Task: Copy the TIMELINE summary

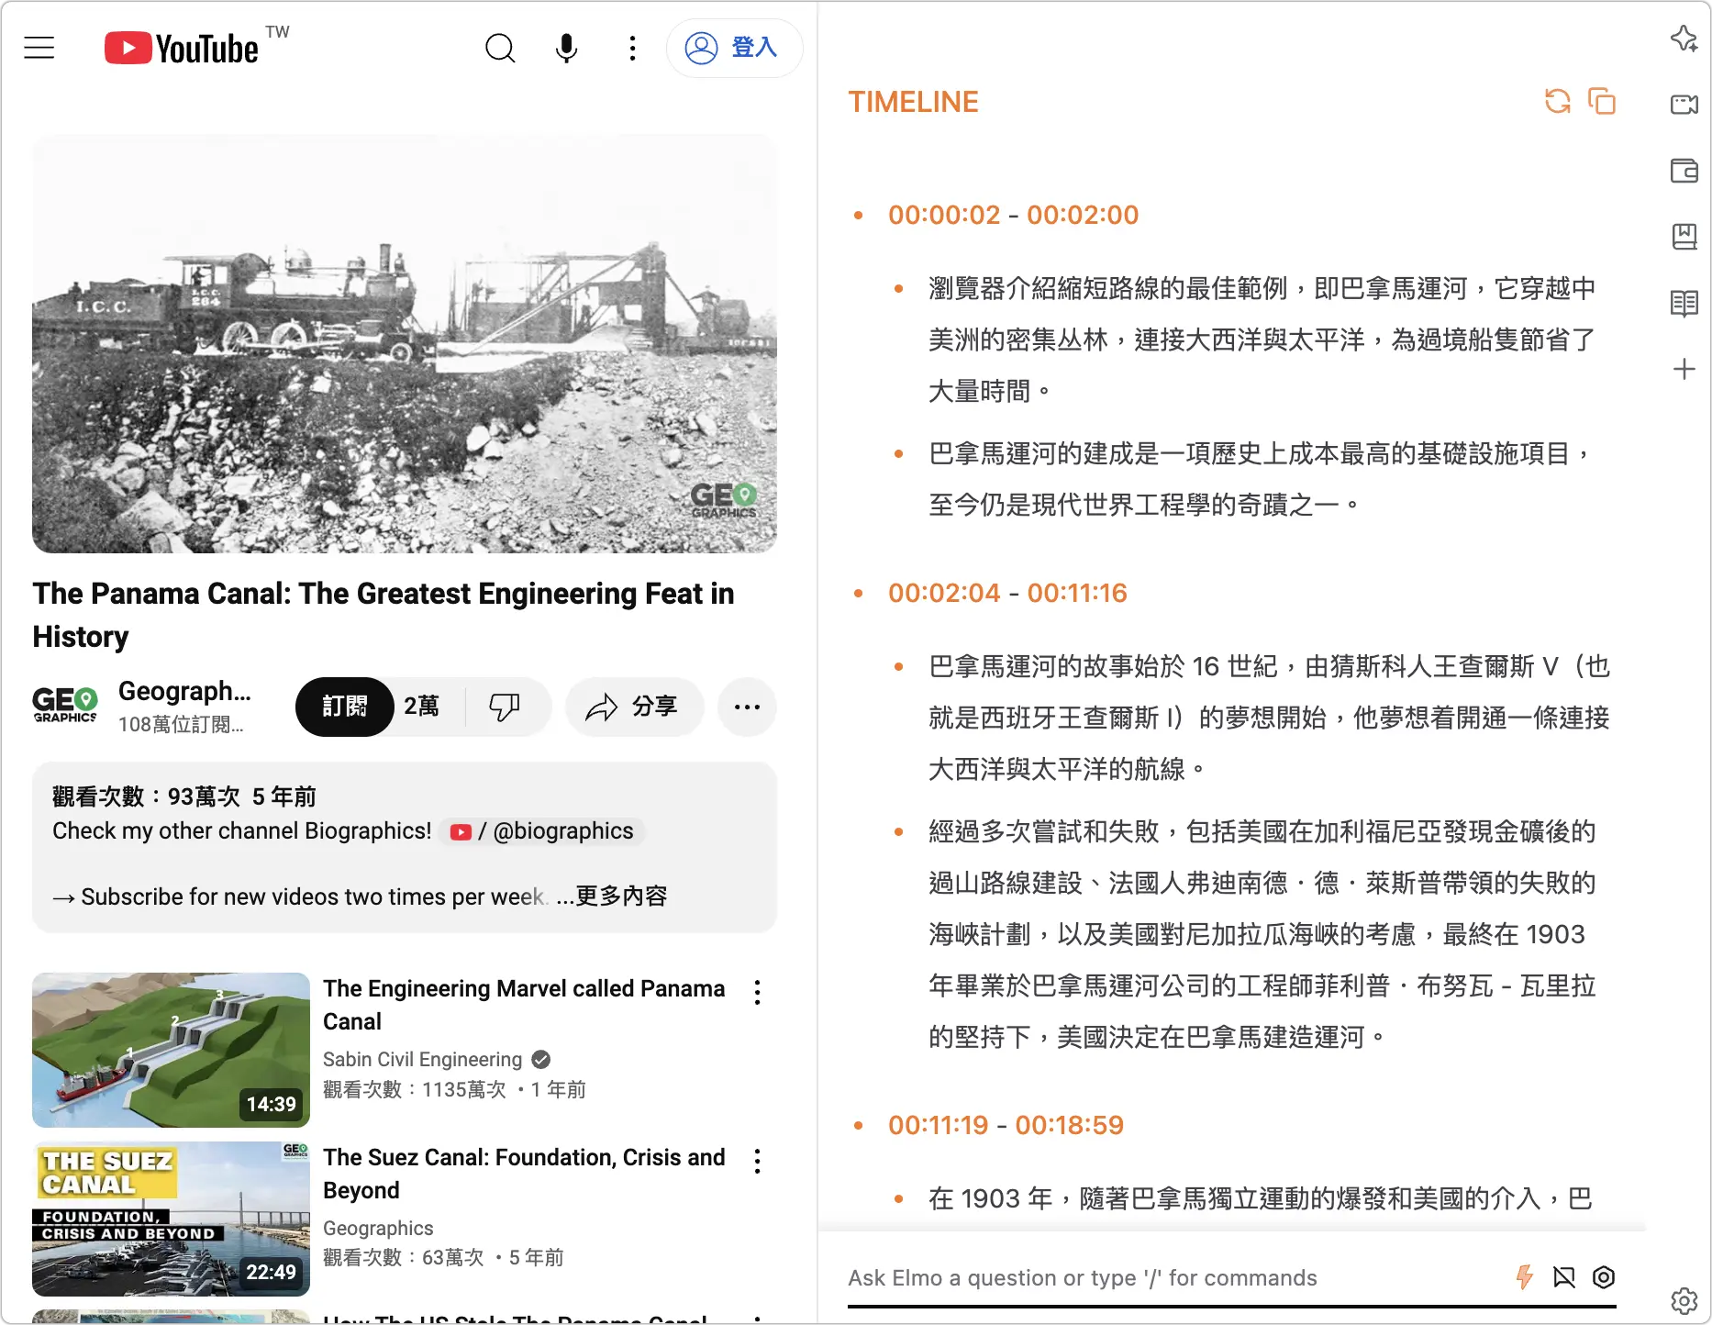Action: tap(1602, 101)
